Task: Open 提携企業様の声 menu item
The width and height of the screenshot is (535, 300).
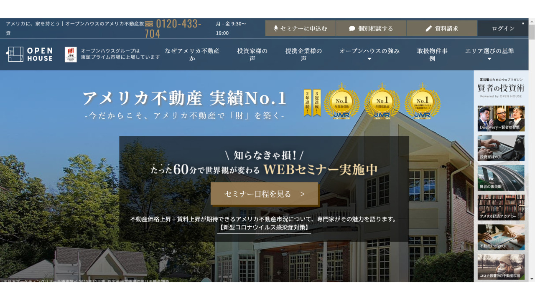Action: click(304, 55)
